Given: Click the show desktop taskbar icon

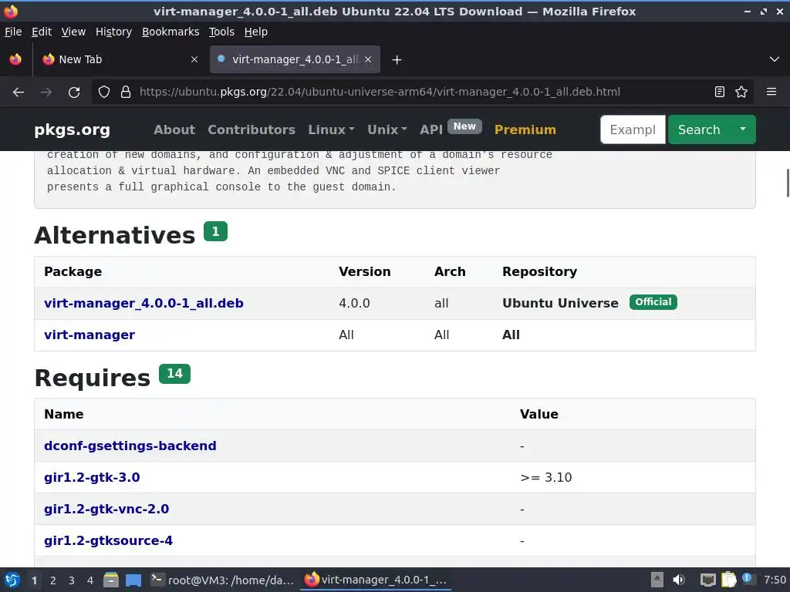Looking at the screenshot, I should coord(133,580).
